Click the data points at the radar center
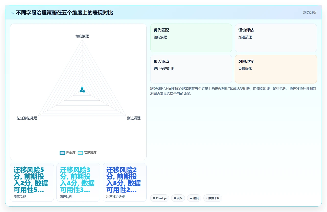This screenshot has height=212, width=327. pos(82,90)
